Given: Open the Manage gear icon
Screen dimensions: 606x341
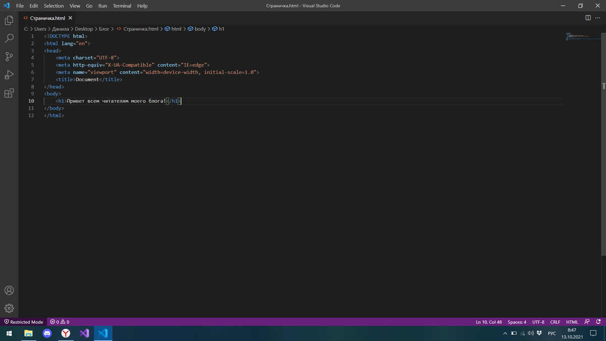Looking at the screenshot, I should click(x=9, y=308).
